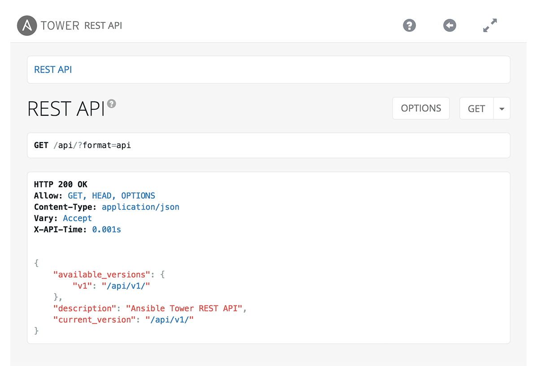Click the application/json content type value
536x366 pixels.
[140, 207]
